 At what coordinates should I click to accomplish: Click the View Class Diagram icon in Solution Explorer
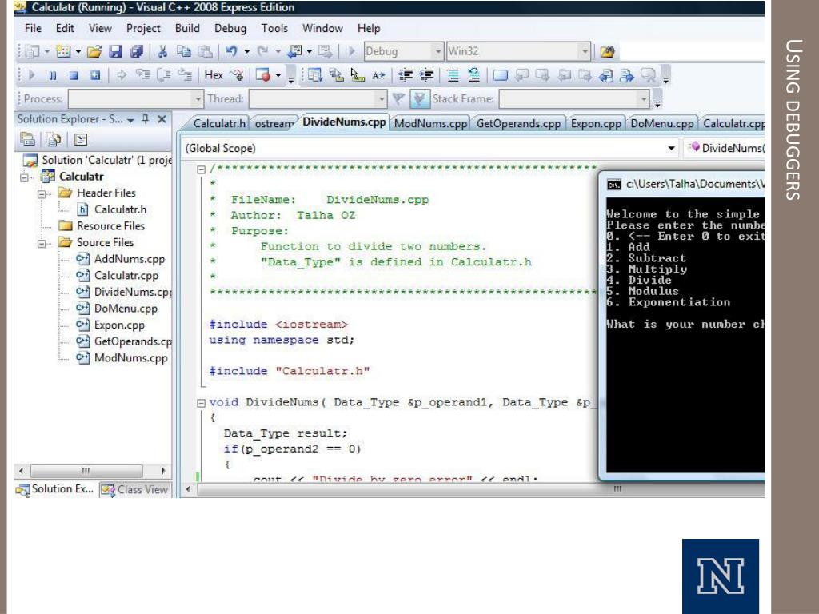[x=81, y=139]
